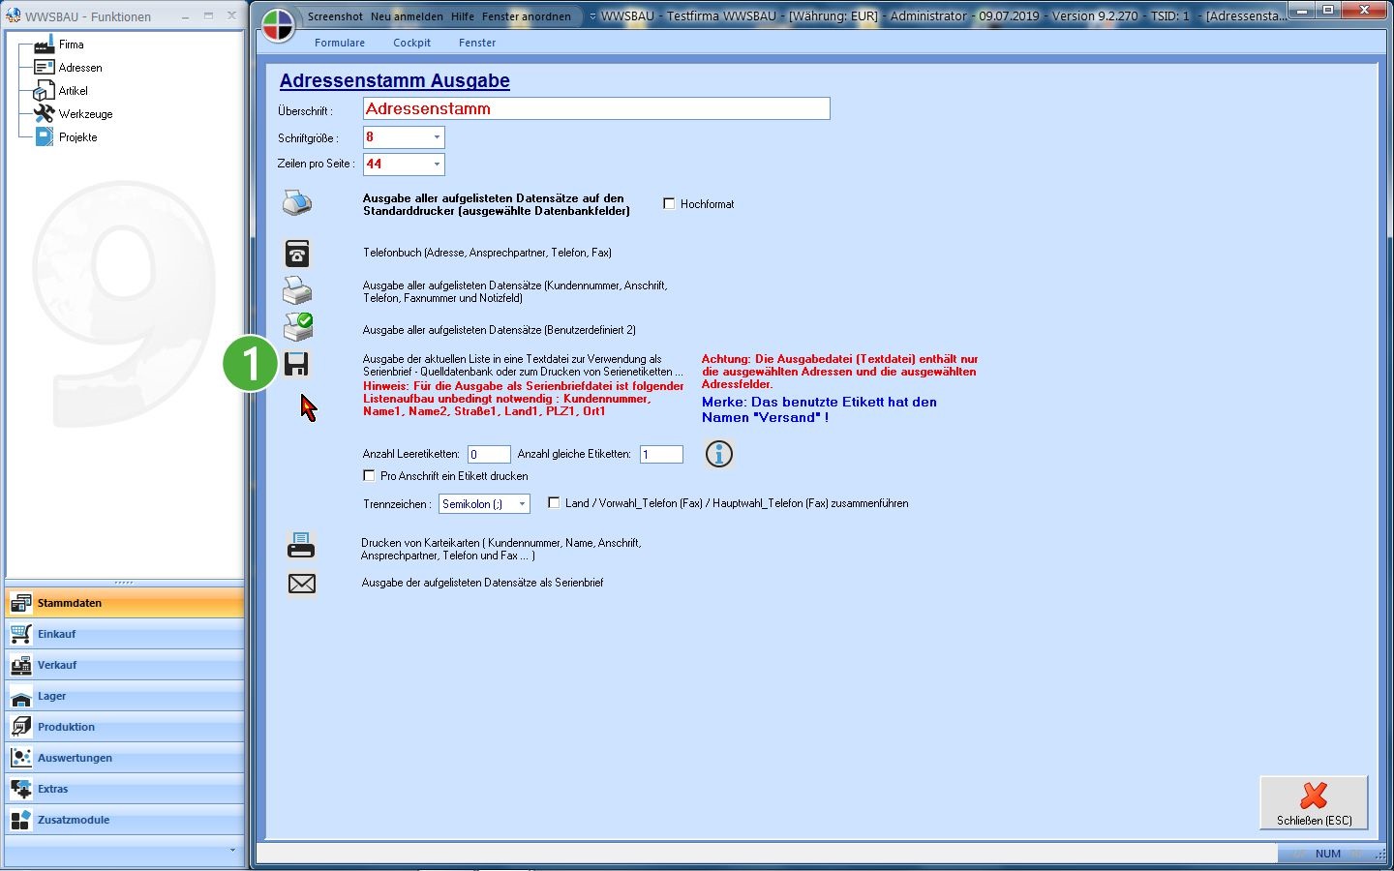
Task: Open the Formulare menu
Action: [x=340, y=43]
